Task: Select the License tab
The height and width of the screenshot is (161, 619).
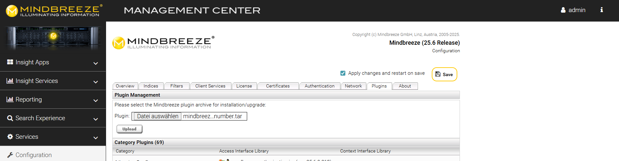Action: pos(244,86)
